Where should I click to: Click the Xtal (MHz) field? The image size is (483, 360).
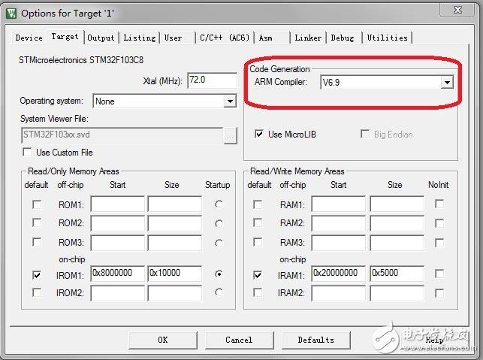(x=213, y=80)
